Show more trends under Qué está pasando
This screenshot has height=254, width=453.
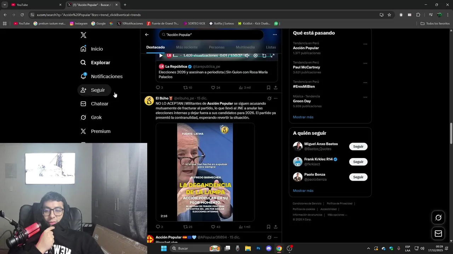point(303,117)
